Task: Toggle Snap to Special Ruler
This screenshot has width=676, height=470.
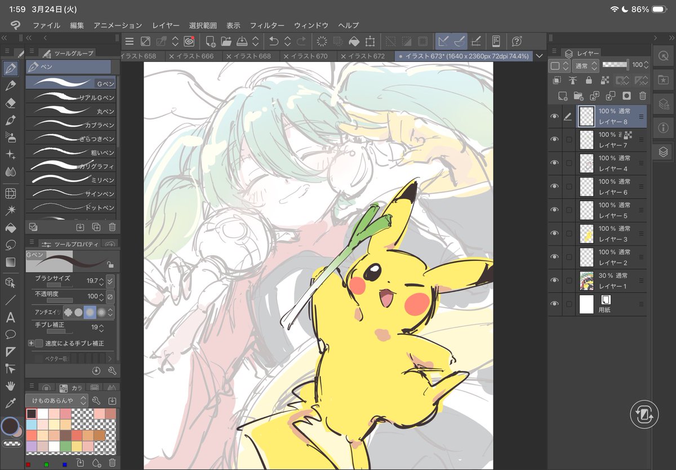Action: (459, 41)
